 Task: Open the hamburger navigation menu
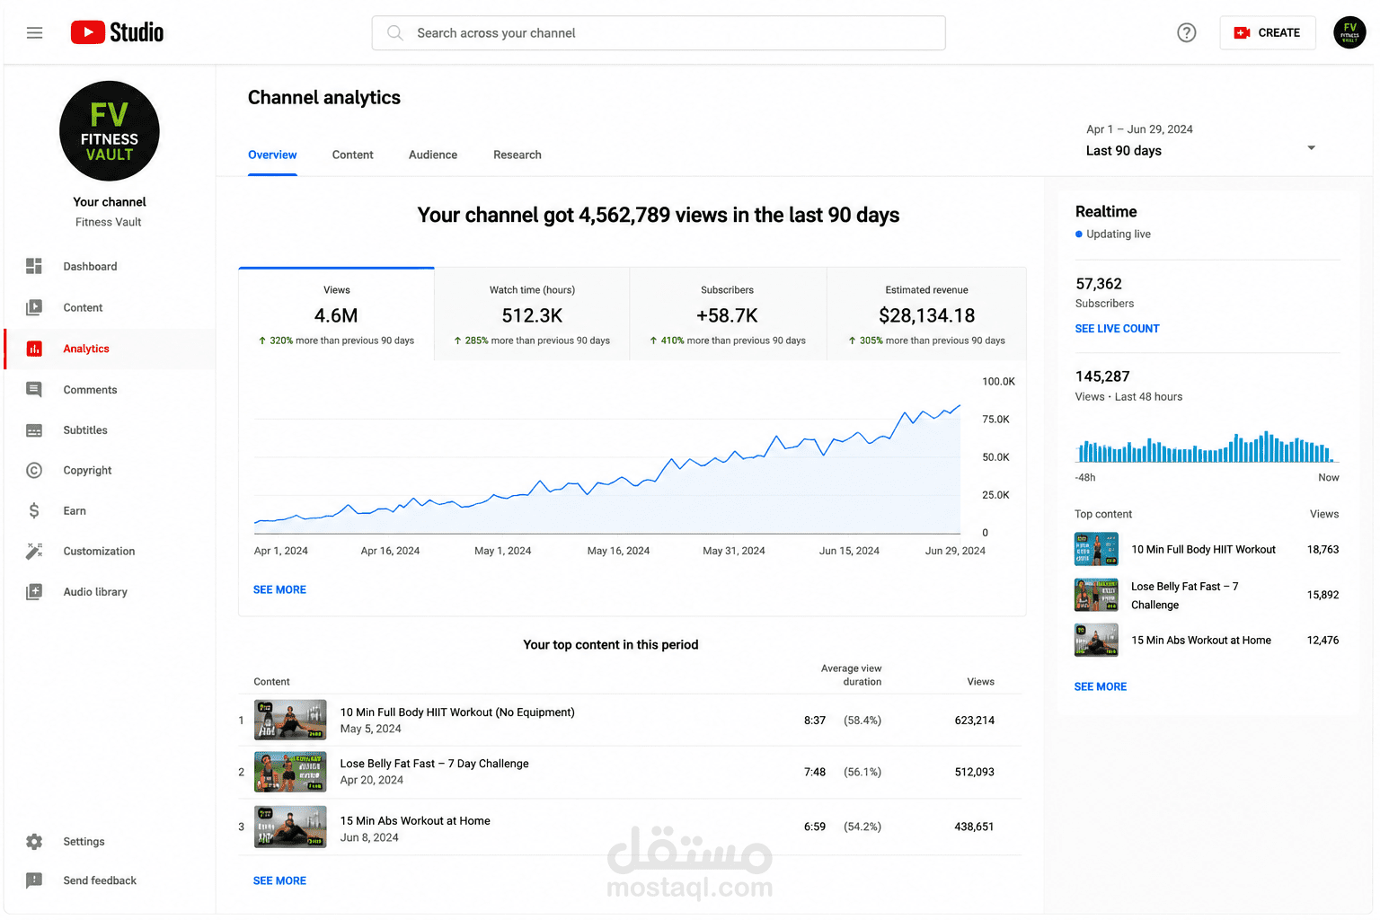(35, 33)
